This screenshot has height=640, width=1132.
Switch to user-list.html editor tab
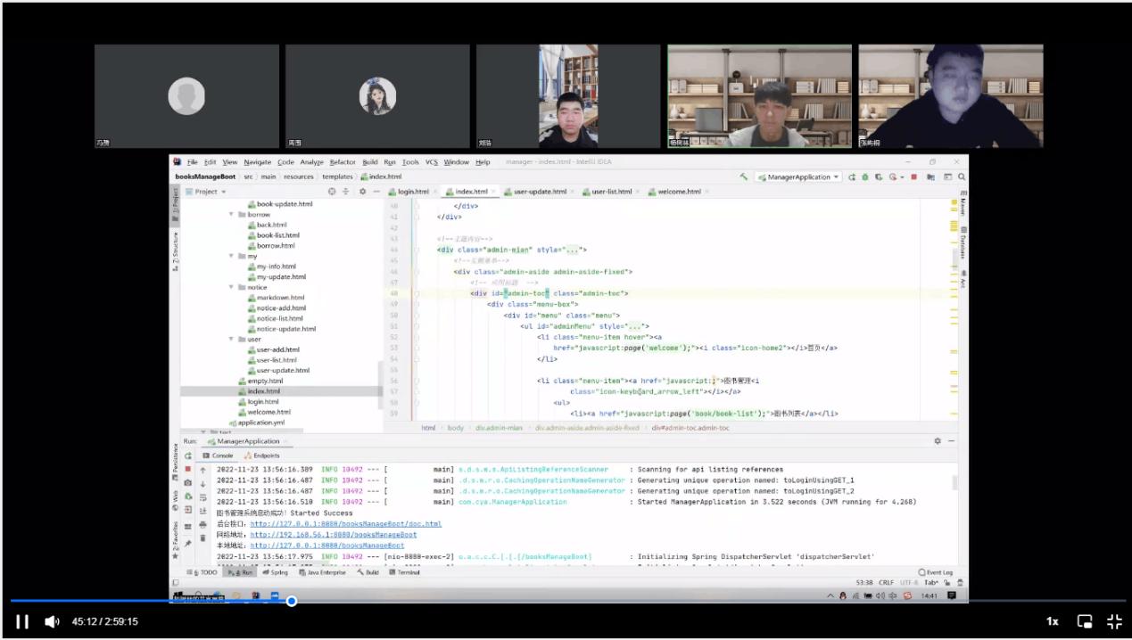coord(611,192)
